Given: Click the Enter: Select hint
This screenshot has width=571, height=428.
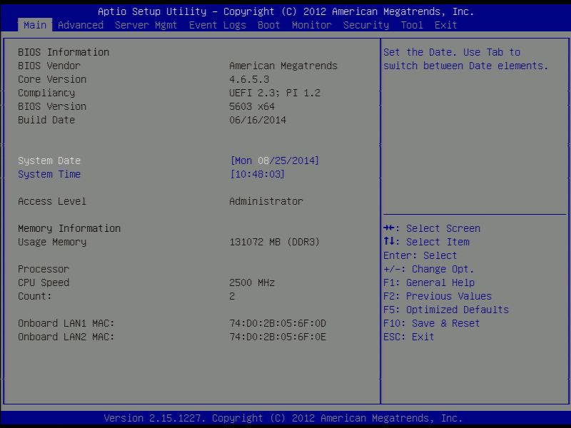Looking at the screenshot, I should point(420,255).
